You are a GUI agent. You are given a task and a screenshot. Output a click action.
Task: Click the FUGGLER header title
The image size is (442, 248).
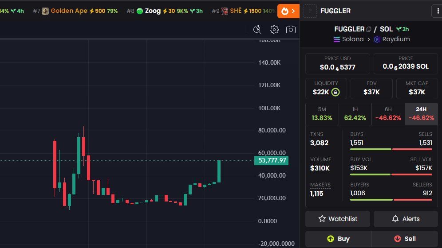335,11
